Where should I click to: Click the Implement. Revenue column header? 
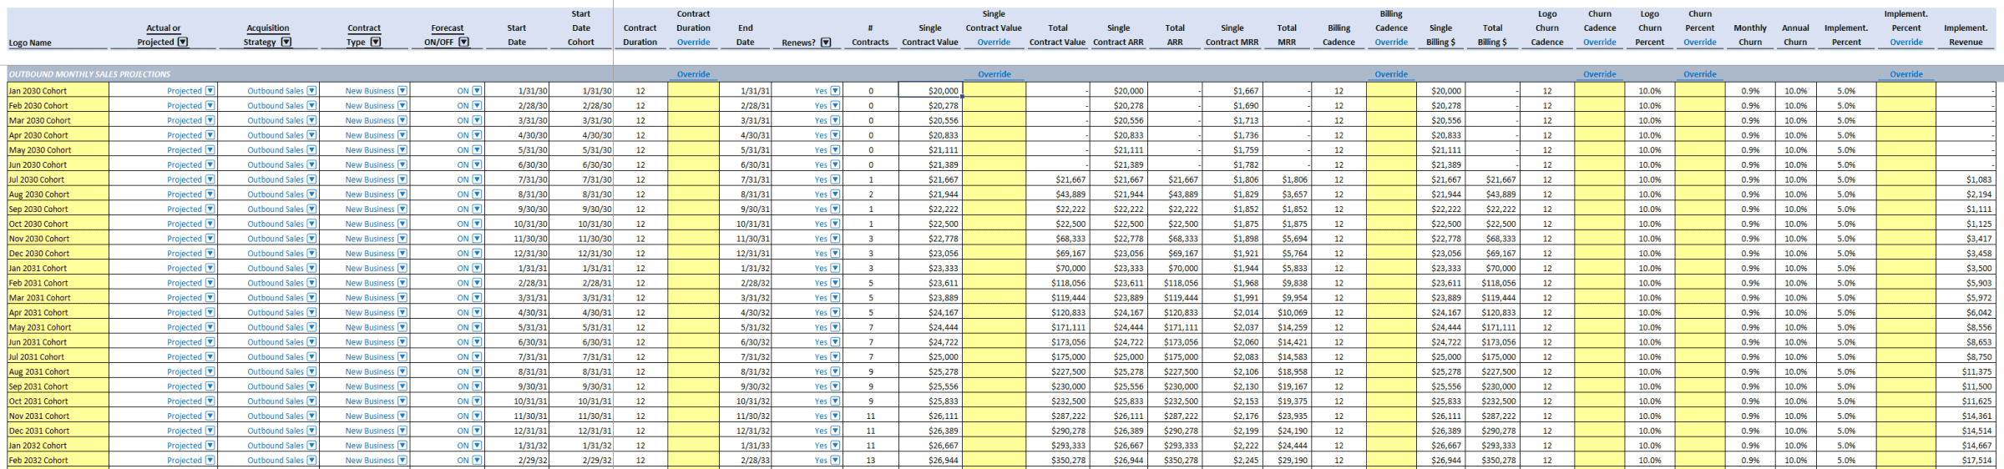tap(1966, 35)
